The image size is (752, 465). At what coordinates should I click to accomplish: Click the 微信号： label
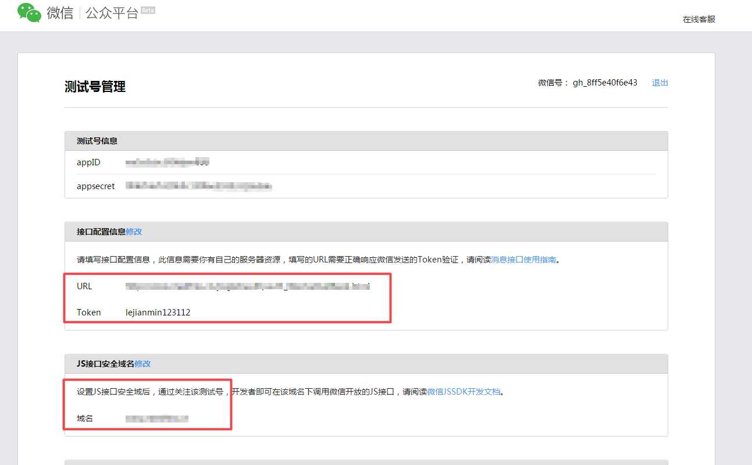[553, 83]
